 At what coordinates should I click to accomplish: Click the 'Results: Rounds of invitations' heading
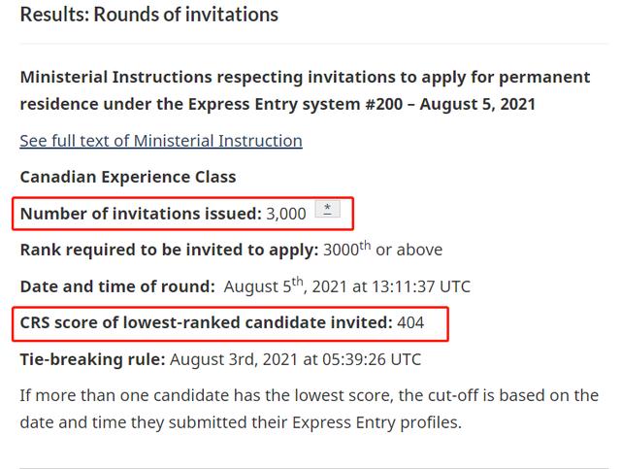click(148, 15)
